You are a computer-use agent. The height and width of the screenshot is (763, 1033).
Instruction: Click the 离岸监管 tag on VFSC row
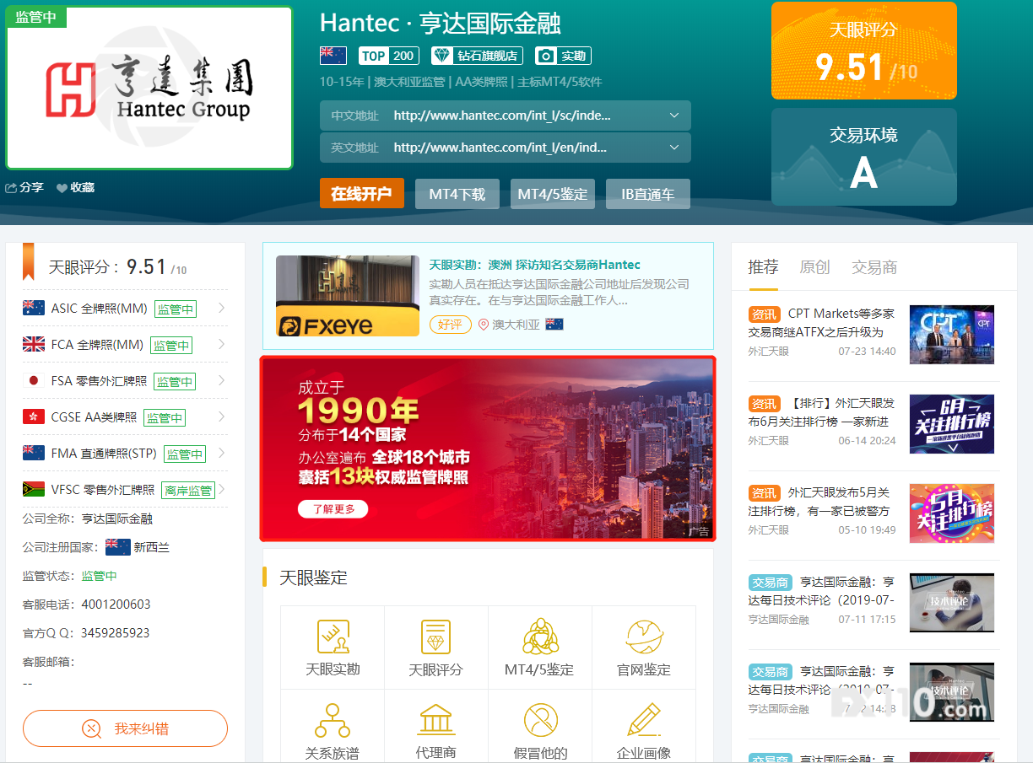pyautogui.click(x=188, y=490)
